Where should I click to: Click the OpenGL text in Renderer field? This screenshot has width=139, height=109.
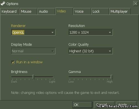18,32
